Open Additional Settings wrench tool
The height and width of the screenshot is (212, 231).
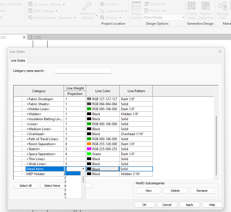pyautogui.click(x=87, y=6)
